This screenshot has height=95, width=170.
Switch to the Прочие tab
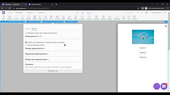(x=34, y=29)
